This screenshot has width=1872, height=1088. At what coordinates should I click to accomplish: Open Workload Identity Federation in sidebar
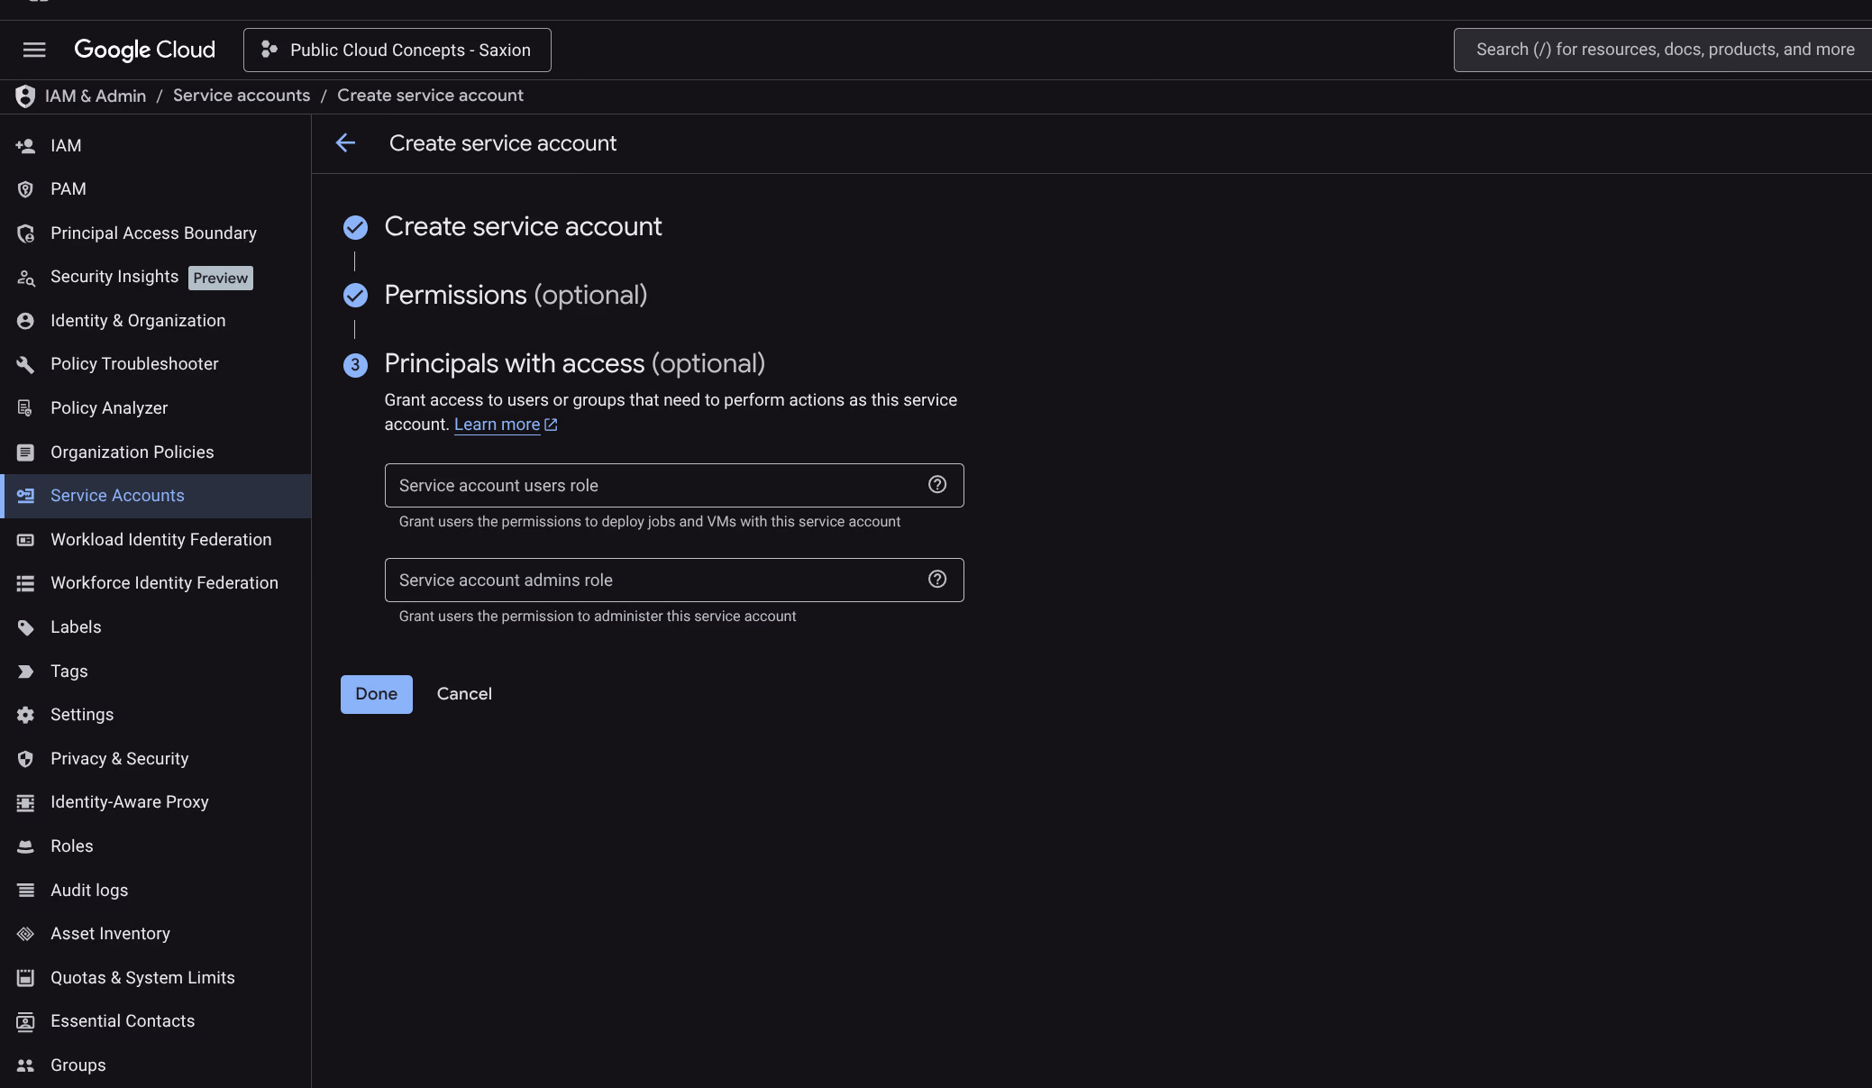coord(160,540)
